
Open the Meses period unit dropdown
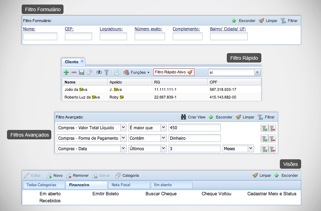pyautogui.click(x=251, y=149)
